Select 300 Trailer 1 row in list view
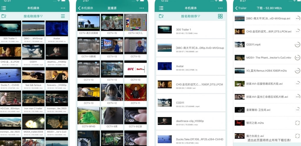 tap(190, 30)
